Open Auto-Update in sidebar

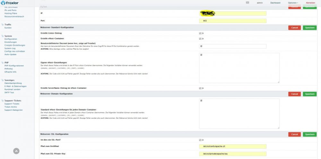(10, 54)
